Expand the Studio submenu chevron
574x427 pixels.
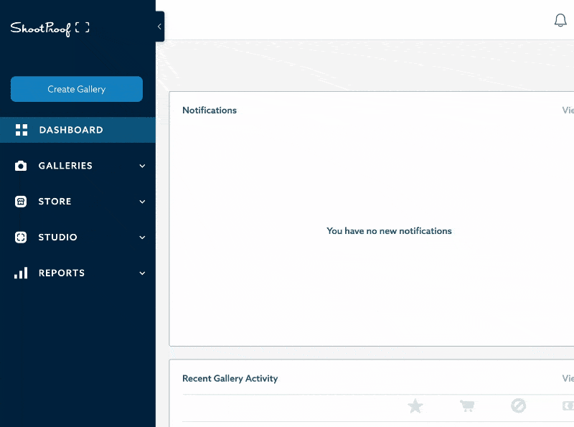142,238
